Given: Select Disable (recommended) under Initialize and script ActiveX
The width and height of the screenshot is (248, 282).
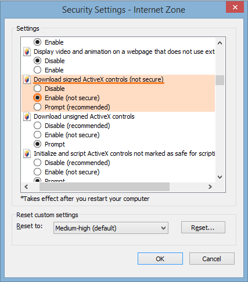Looking at the screenshot, I should click(37, 163).
